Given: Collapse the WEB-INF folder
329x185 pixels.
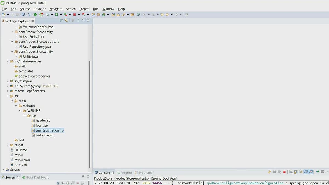Looking at the screenshot, I should [20, 111].
